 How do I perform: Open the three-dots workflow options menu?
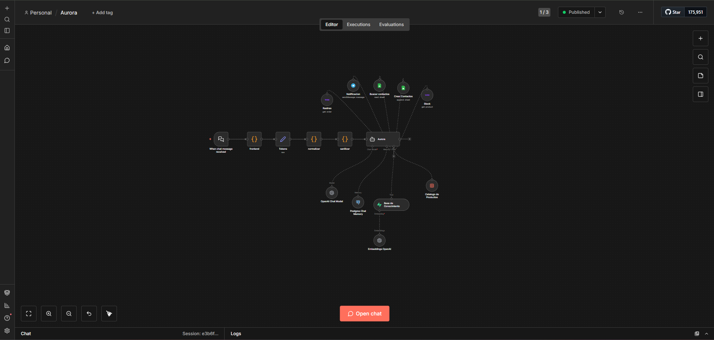point(640,12)
